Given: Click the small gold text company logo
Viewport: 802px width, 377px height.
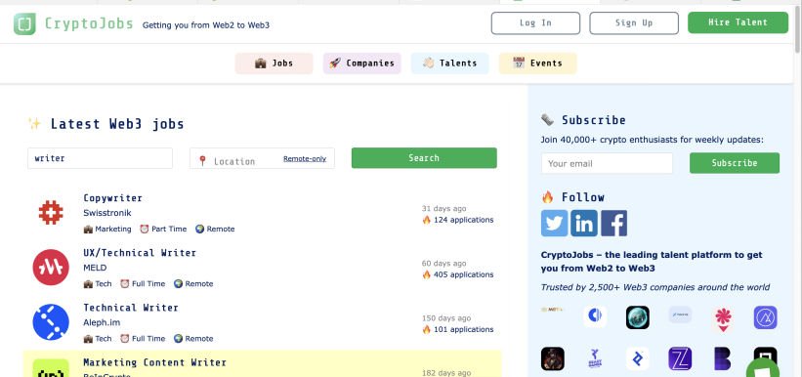Looking at the screenshot, I should click(x=552, y=309).
